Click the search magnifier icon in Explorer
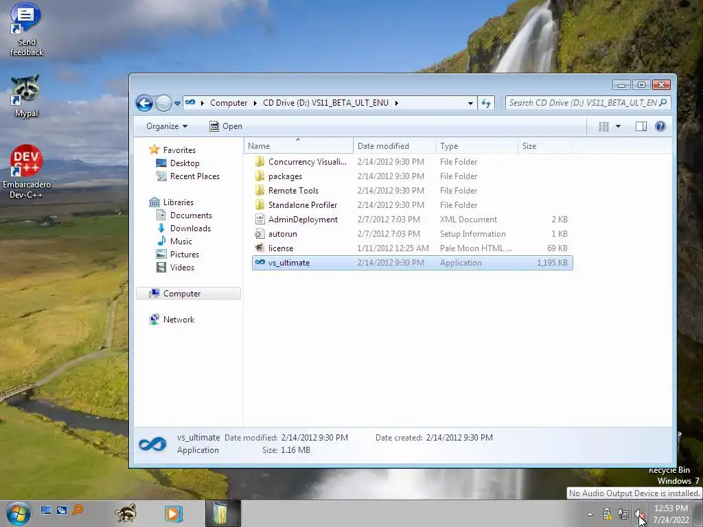 664,103
